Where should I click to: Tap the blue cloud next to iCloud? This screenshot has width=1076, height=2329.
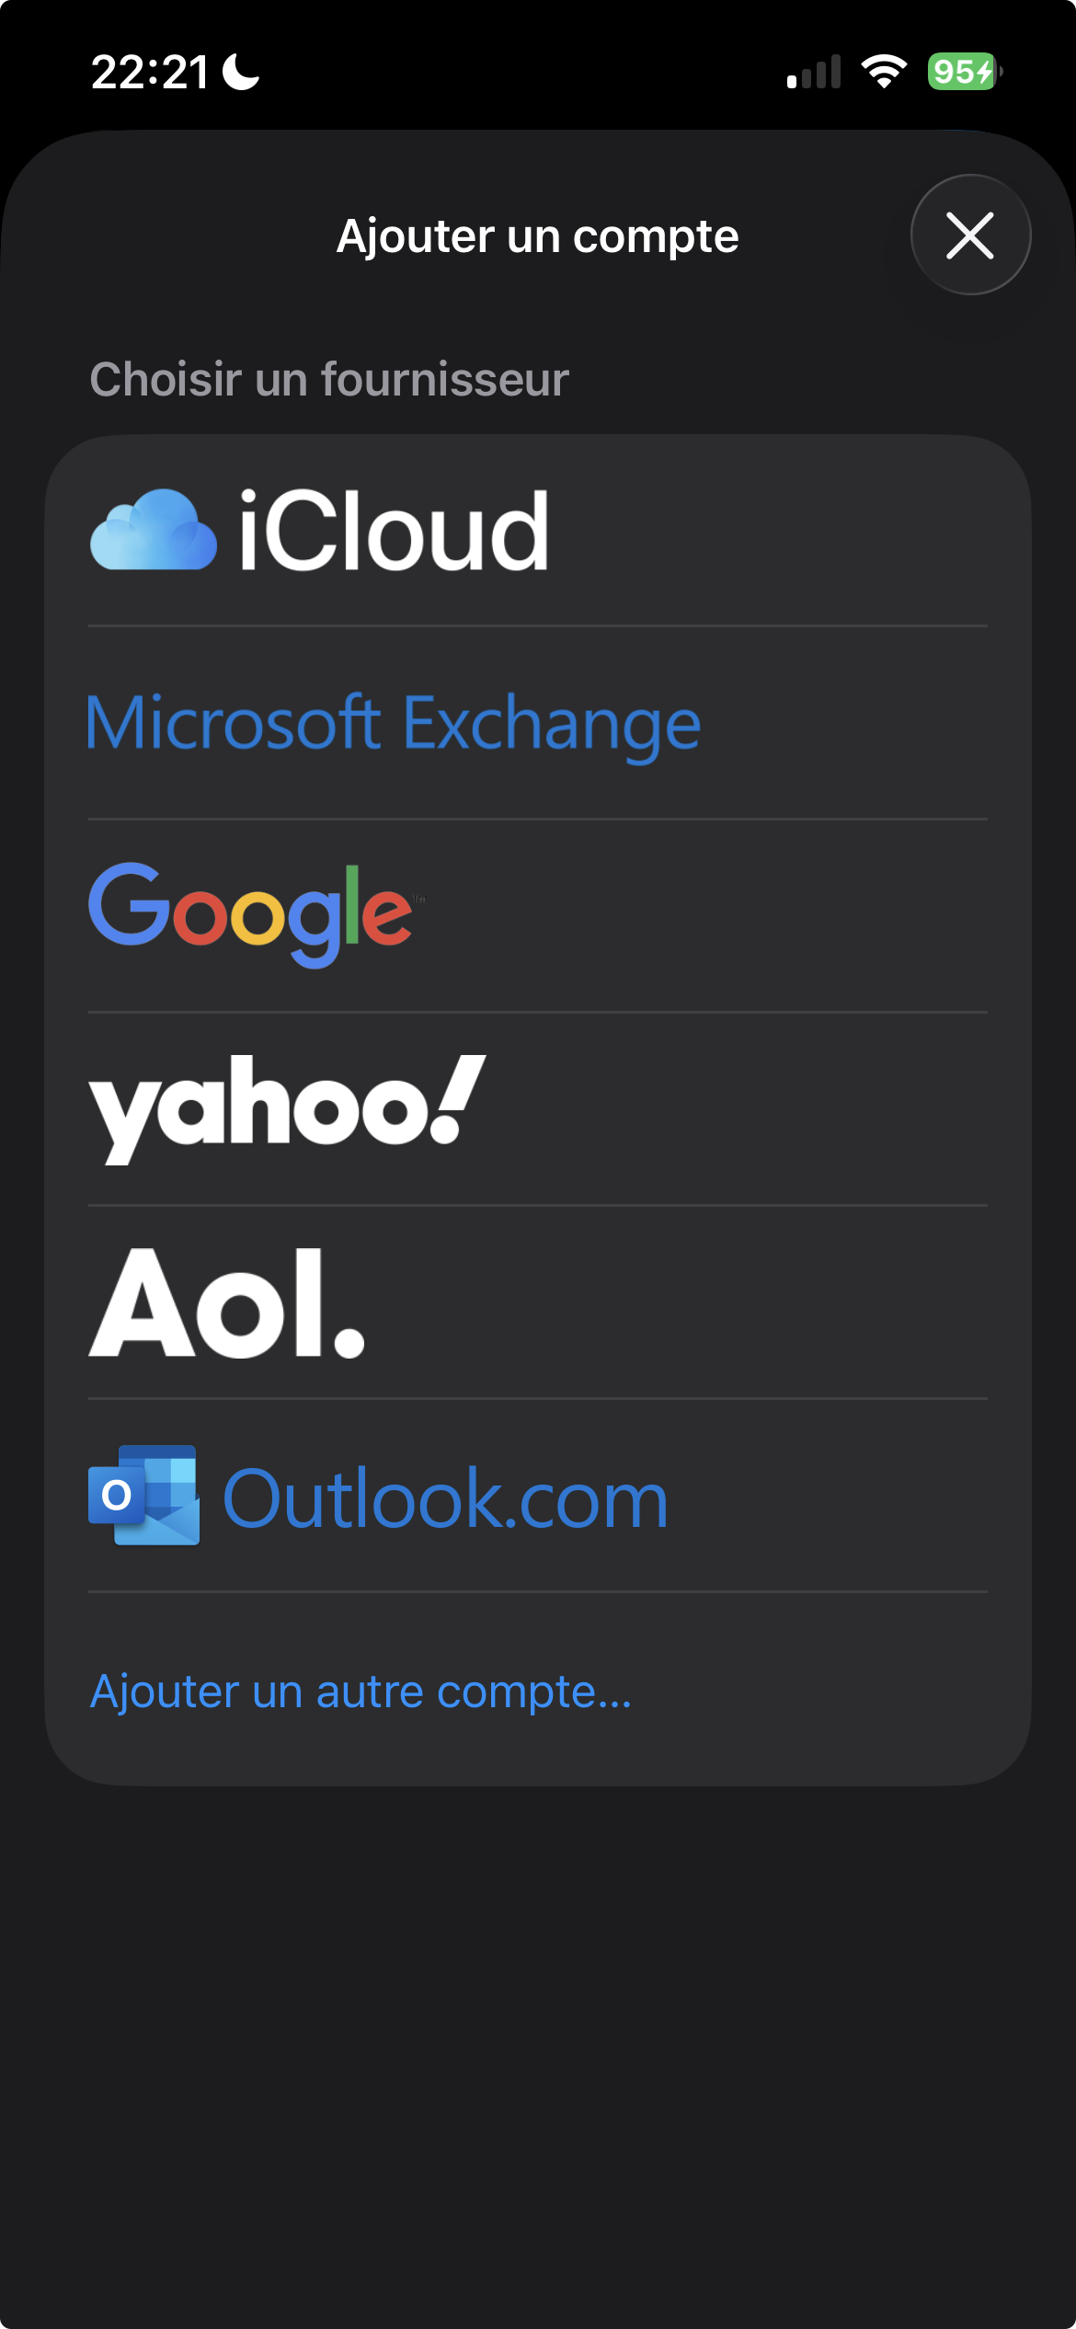[152, 532]
